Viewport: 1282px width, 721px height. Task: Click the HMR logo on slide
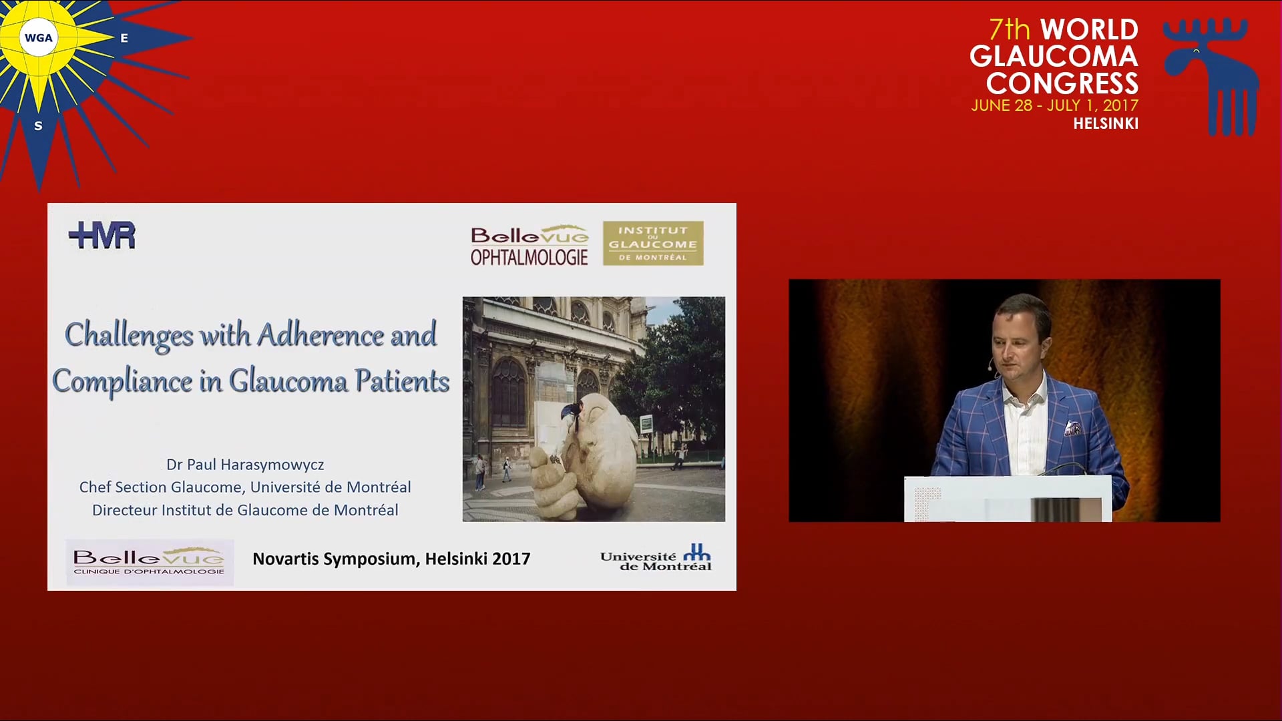click(x=102, y=236)
